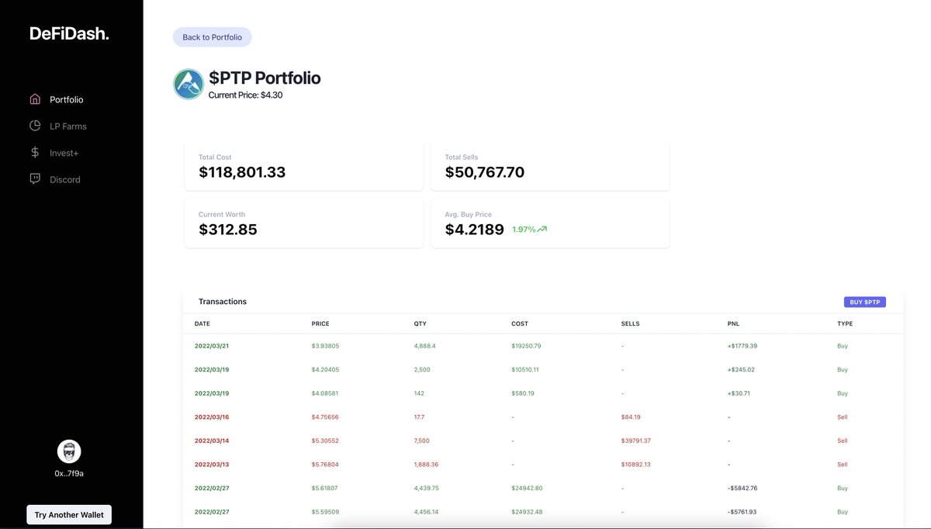Screen dimensions: 931x529
Task: Click sells value $84.19
Action: [631, 417]
